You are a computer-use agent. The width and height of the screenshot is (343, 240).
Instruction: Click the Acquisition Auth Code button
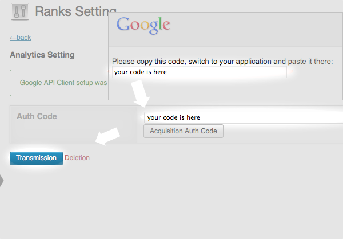[x=184, y=131]
